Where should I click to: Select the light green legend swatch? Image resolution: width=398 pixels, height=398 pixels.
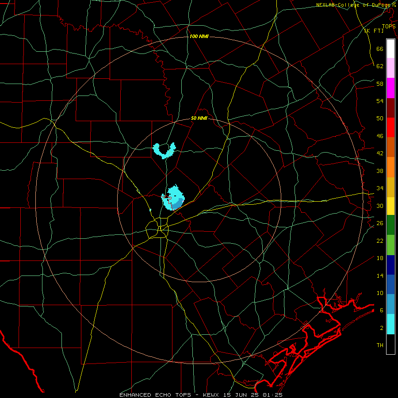[390, 245]
